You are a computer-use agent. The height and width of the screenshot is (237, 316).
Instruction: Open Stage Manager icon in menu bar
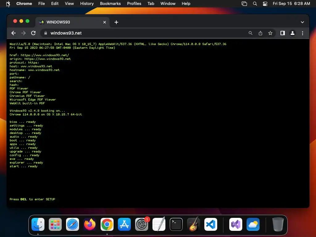tap(244, 4)
